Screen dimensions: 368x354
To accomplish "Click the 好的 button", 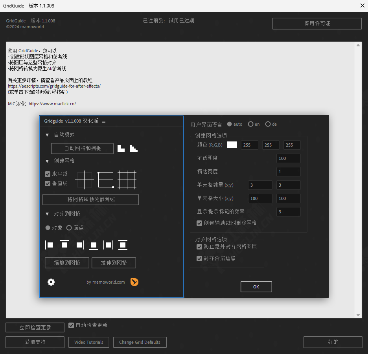I will 333,342.
